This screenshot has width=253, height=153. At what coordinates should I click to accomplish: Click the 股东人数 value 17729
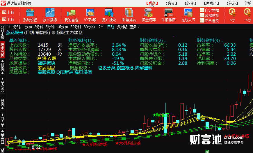(x=44, y=49)
